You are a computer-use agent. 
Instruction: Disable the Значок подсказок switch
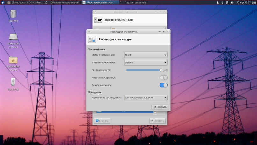tap(163, 85)
